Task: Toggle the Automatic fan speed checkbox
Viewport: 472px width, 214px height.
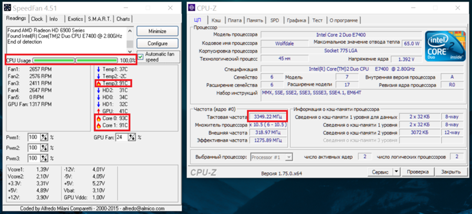Action: tap(140, 57)
